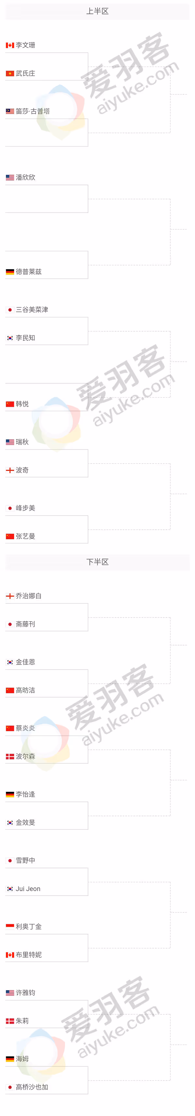Click player name 峰步美

(26, 508)
